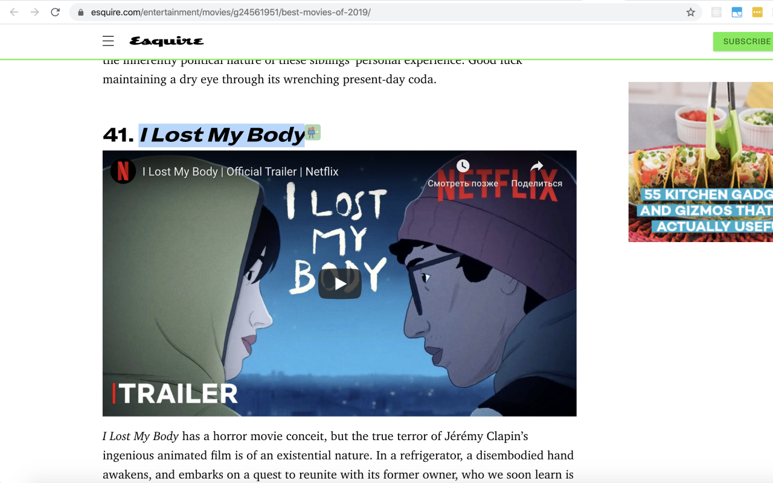The height and width of the screenshot is (483, 773).
Task: Go to the Esquire logo homepage
Action: click(x=167, y=41)
